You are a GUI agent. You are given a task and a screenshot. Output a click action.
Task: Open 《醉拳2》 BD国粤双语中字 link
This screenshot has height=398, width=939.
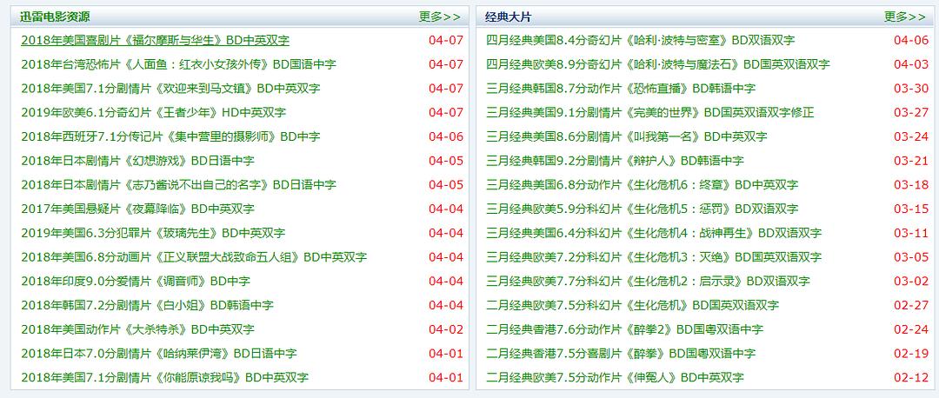click(624, 328)
